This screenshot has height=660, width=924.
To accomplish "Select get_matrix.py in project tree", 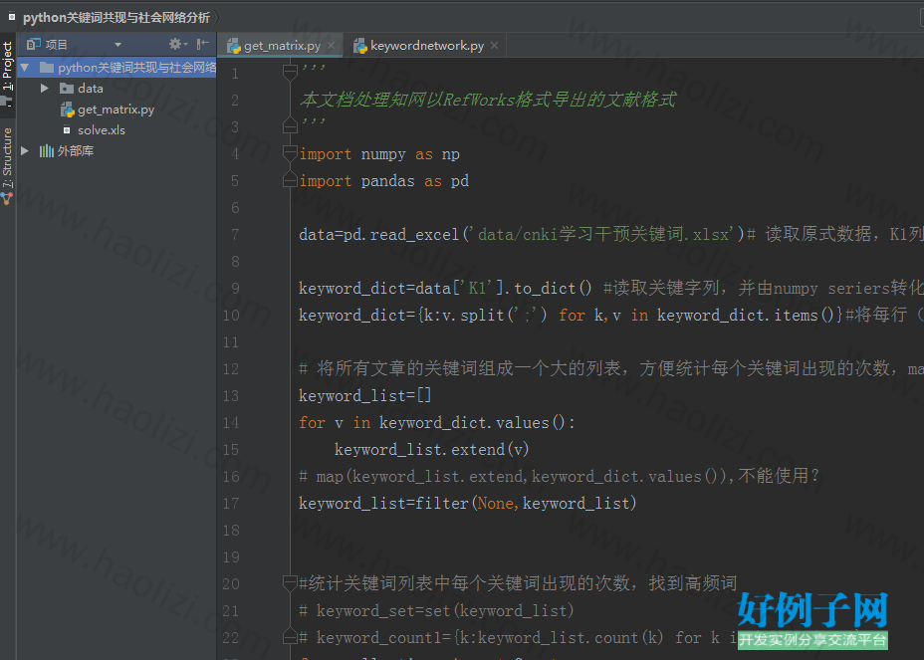I will (x=116, y=110).
